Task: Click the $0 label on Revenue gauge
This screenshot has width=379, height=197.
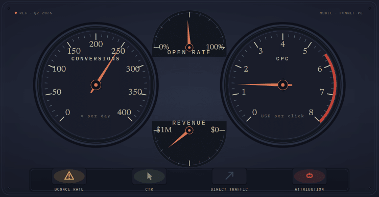Action: pos(215,130)
